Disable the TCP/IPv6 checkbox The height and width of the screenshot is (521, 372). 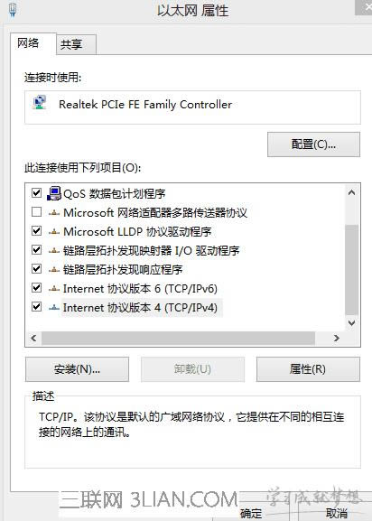(36, 287)
